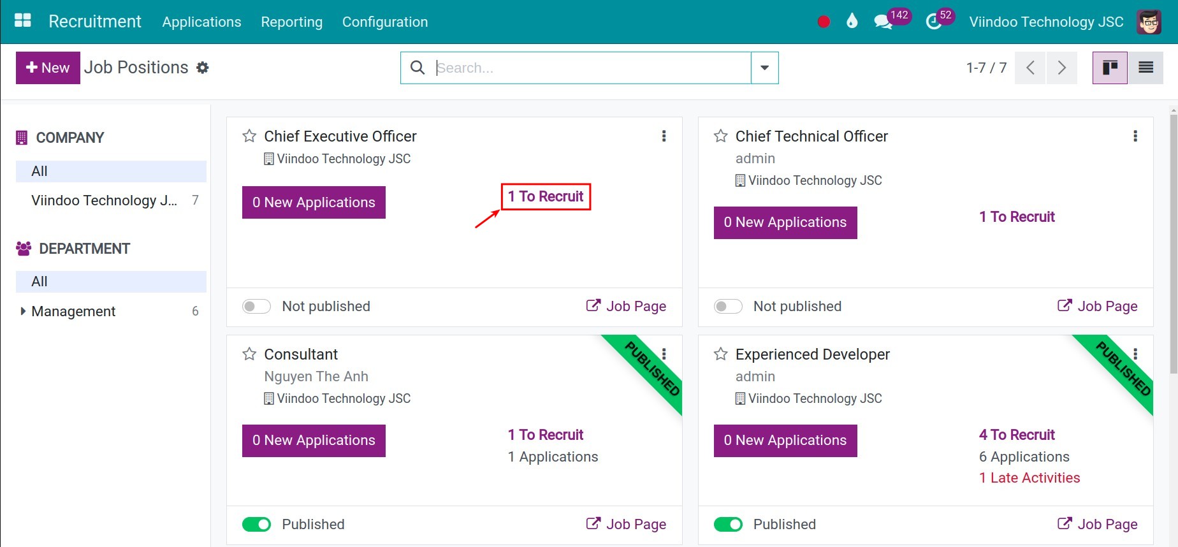Open the conversations icon showing 142

coord(883,22)
